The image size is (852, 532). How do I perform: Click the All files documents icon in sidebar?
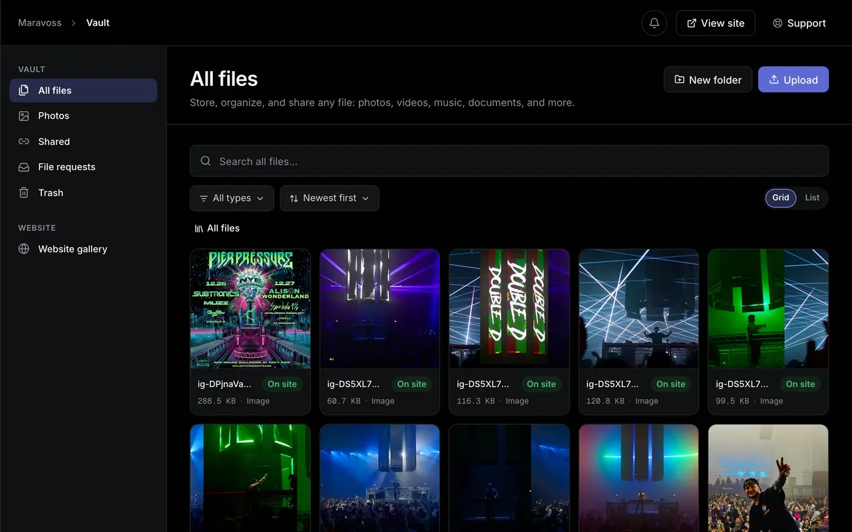[24, 90]
